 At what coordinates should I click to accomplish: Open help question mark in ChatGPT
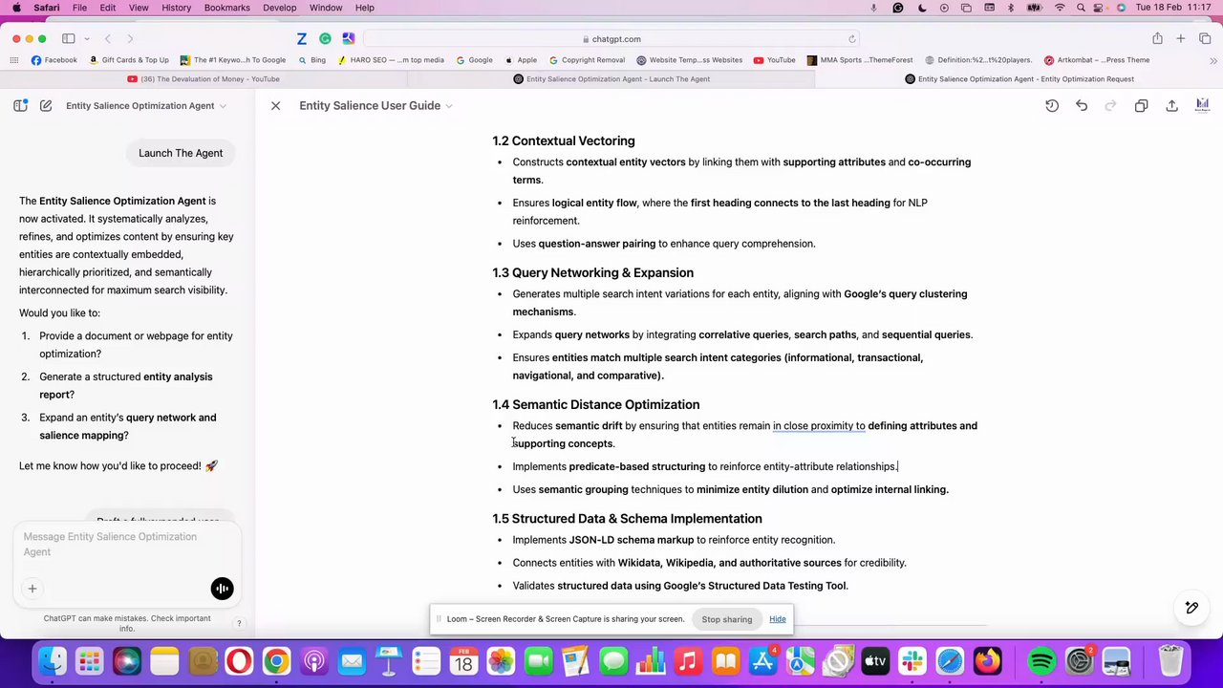[239, 623]
